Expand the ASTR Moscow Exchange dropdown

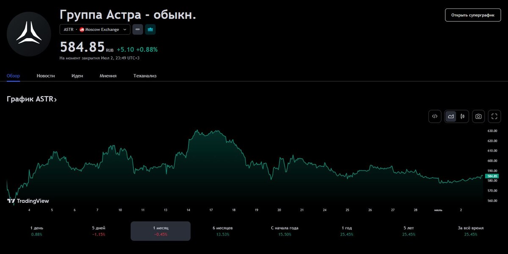pos(95,30)
